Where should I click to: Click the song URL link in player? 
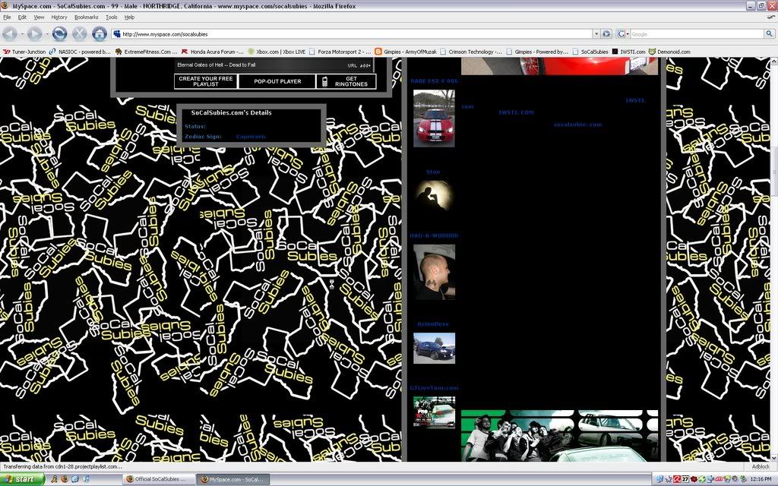click(x=353, y=65)
